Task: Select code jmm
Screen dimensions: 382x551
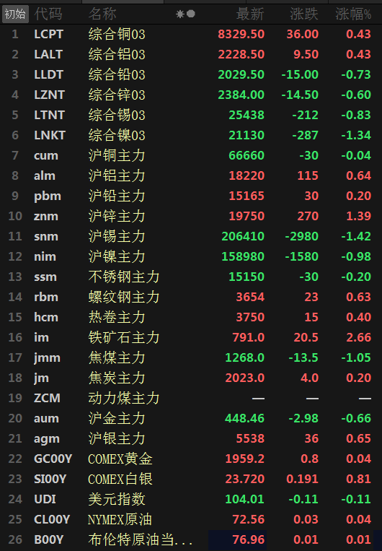Action: (47, 357)
